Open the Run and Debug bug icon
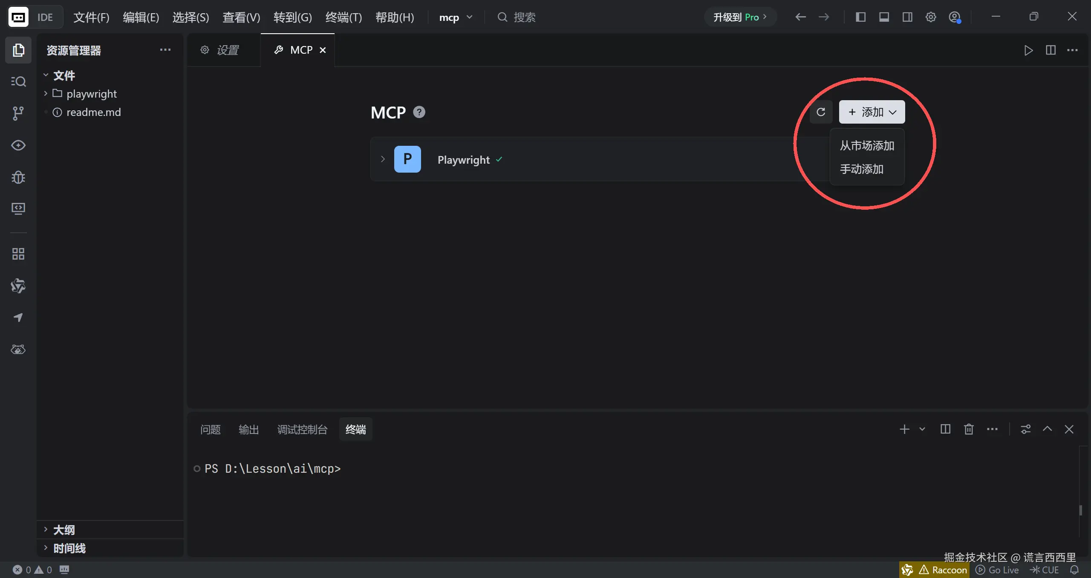Screen dimensions: 1091x578 coord(18,177)
